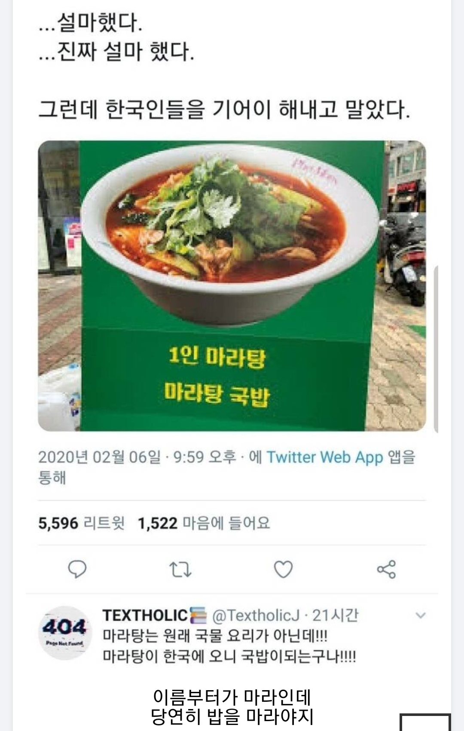Image resolution: width=464 pixels, height=731 pixels.
Task: Tap the retweet arrows icon
Action: pos(180,569)
